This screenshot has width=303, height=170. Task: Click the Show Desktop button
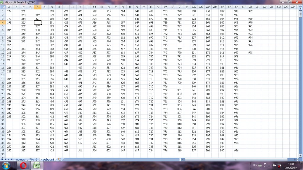tap(302, 166)
